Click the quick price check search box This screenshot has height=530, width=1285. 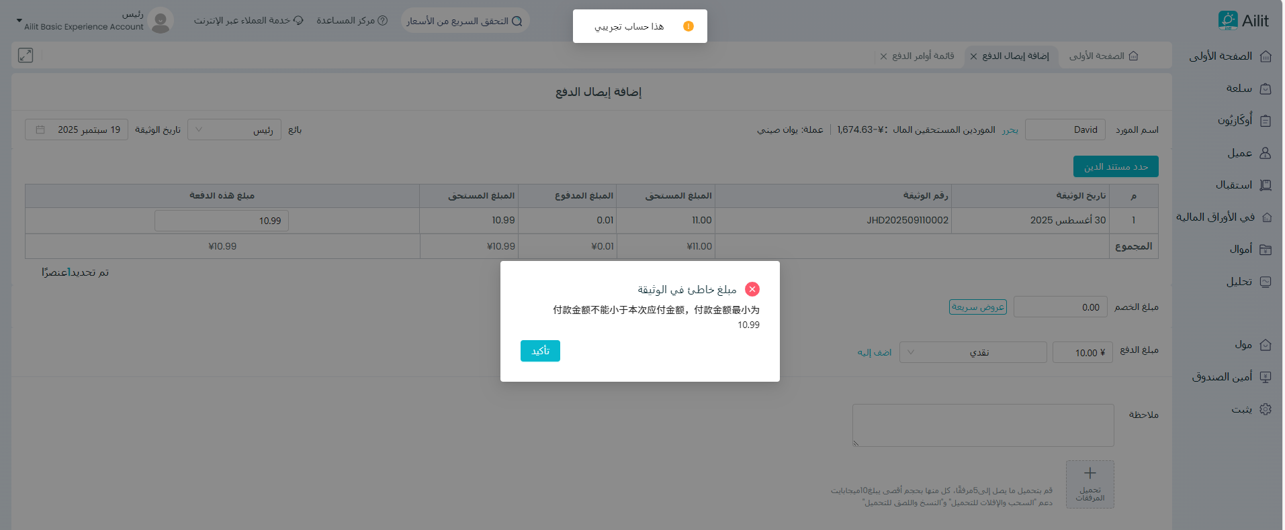pos(465,21)
